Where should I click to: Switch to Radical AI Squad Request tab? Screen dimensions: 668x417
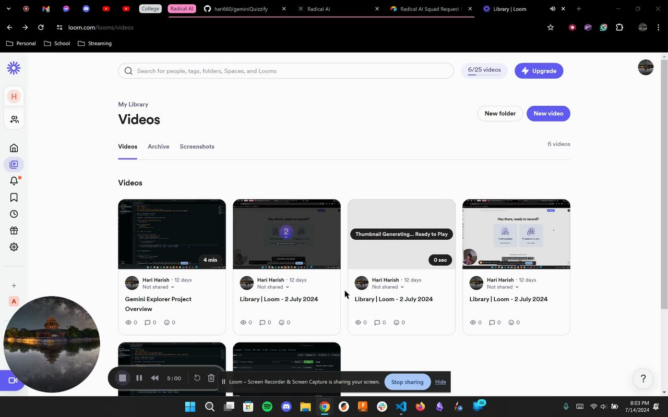[x=430, y=9]
